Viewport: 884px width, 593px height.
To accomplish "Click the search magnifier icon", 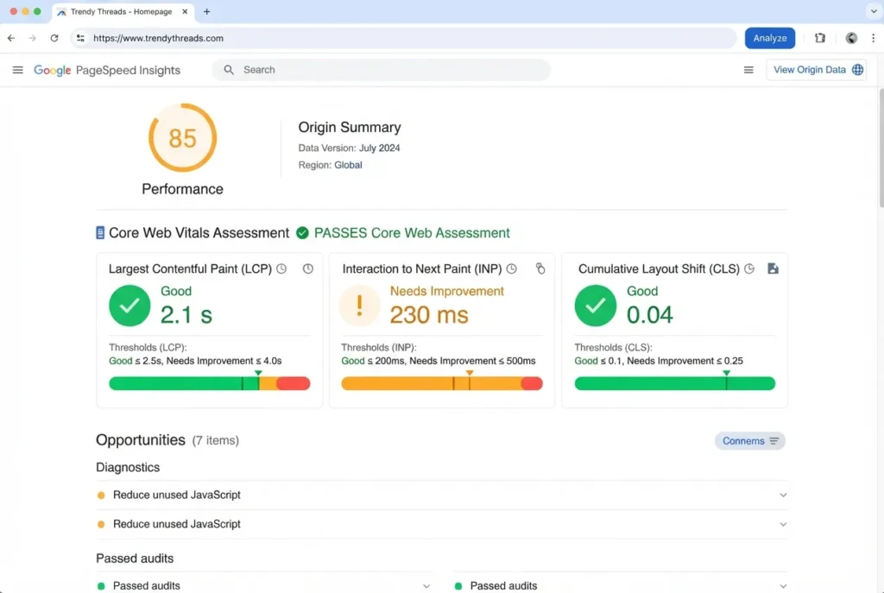I will pyautogui.click(x=228, y=70).
